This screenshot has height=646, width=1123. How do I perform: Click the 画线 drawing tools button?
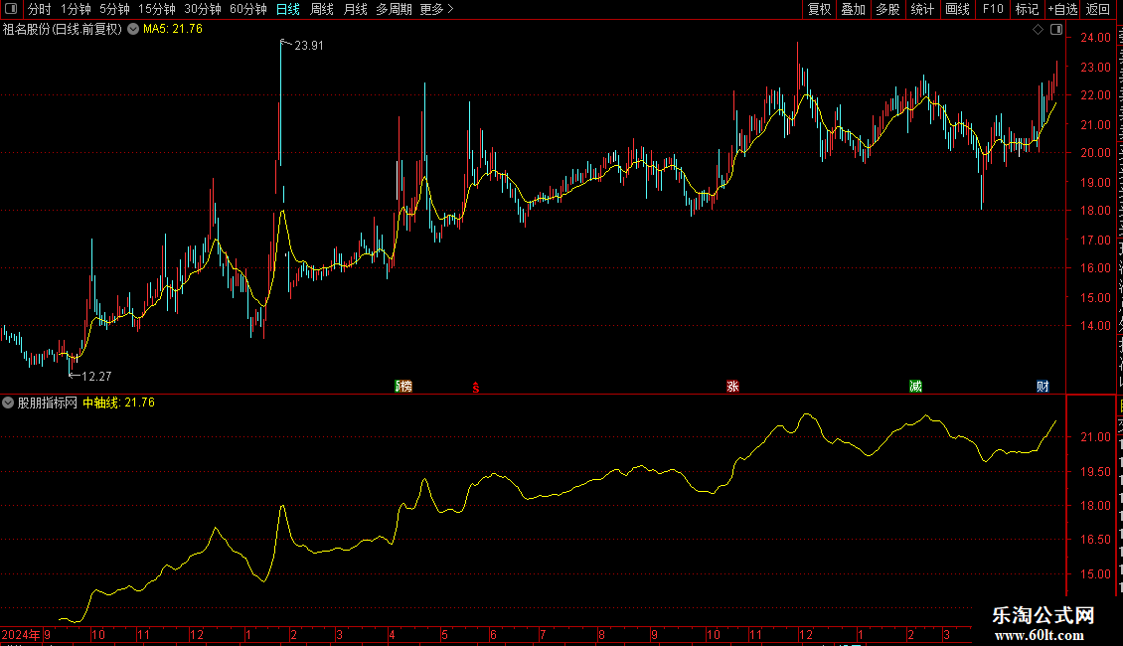click(957, 9)
